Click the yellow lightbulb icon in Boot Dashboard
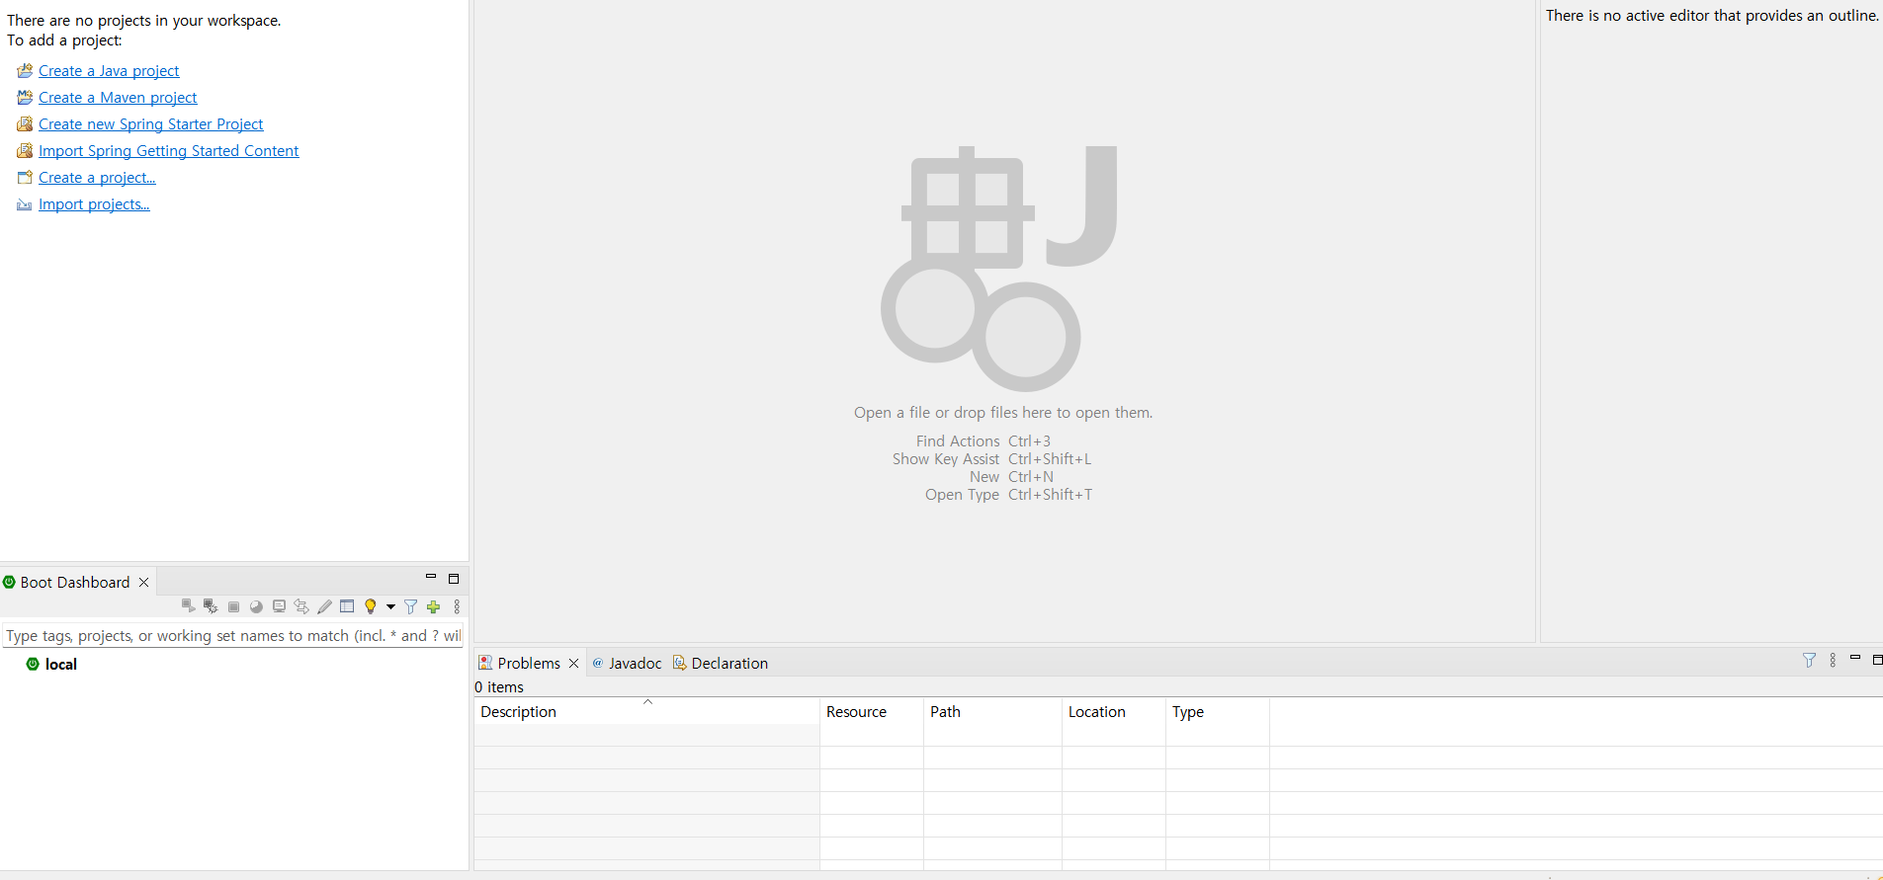Screen dimensions: 1883x880 pyautogui.click(x=371, y=606)
